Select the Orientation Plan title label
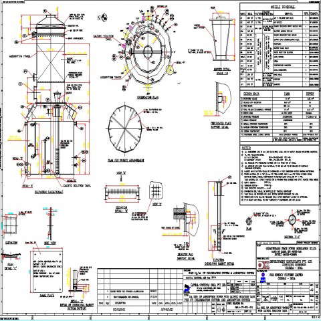The height and width of the screenshot is (321, 321). (x=148, y=98)
